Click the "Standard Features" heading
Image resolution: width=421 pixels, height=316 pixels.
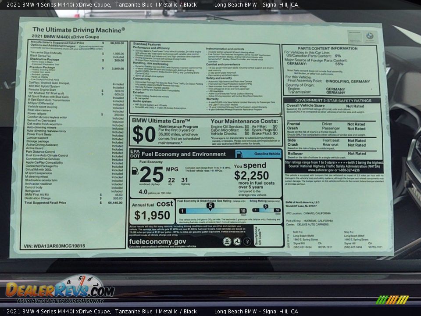pyautogui.click(x=147, y=44)
